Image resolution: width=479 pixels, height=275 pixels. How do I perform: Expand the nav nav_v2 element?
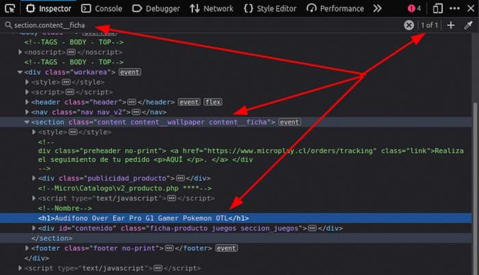click(x=27, y=112)
